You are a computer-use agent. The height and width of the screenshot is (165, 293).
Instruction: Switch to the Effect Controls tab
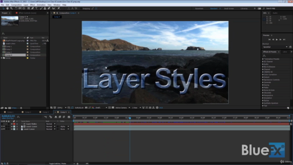pos(27,13)
